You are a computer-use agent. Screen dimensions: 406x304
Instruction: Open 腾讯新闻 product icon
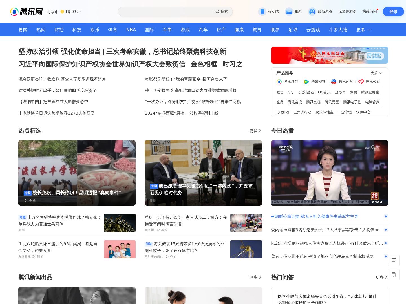coord(279,82)
